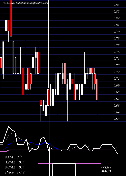This screenshot has width=126, height=176.
Task: Click the 0.64 price axis label
Action: pyautogui.click(x=116, y=112)
